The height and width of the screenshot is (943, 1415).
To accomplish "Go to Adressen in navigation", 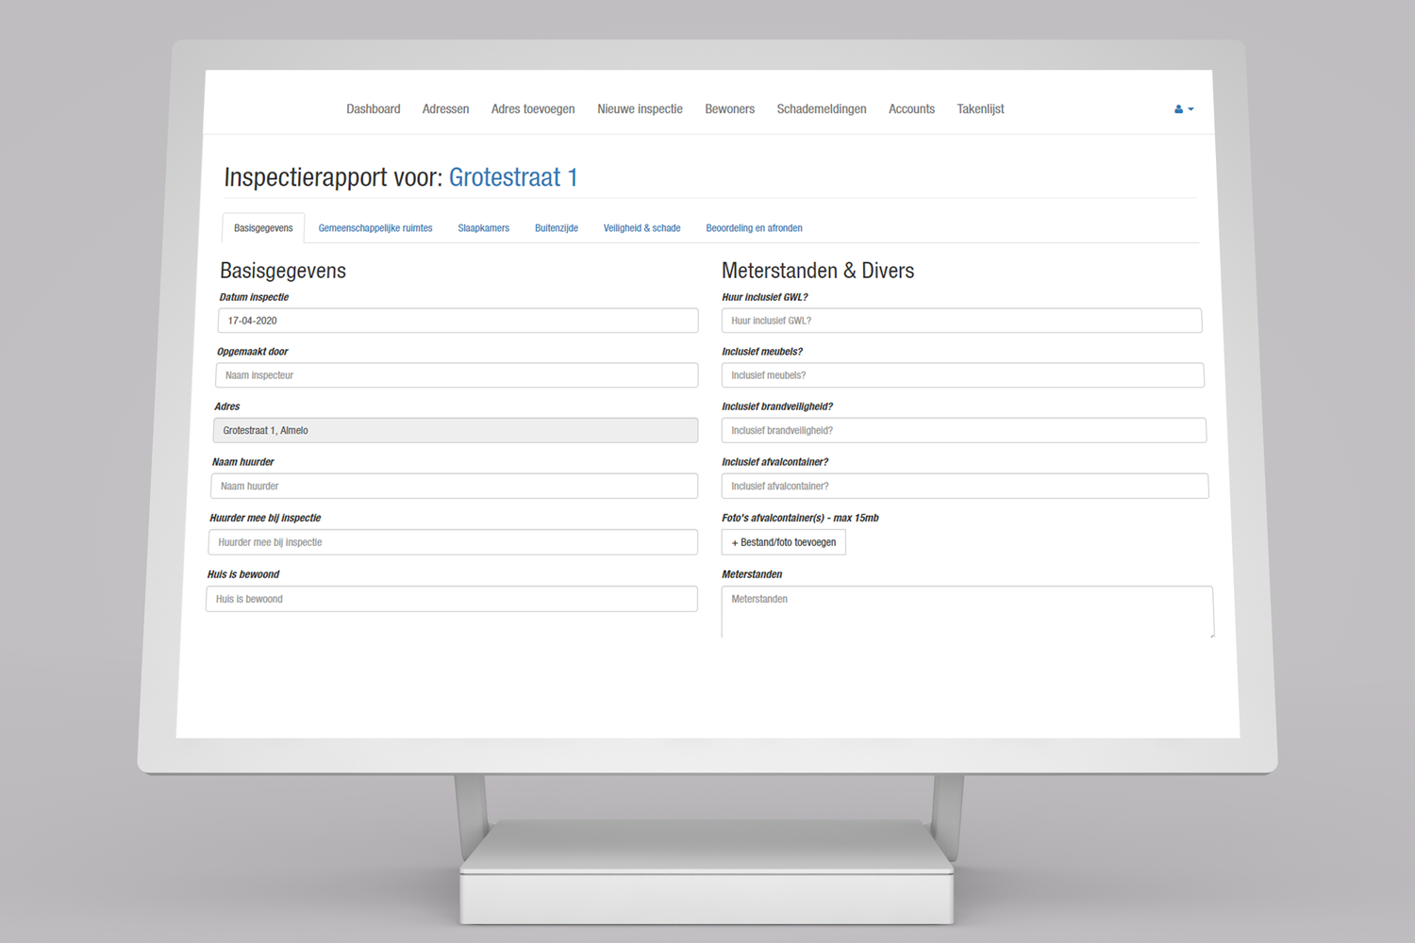I will pos(445,109).
